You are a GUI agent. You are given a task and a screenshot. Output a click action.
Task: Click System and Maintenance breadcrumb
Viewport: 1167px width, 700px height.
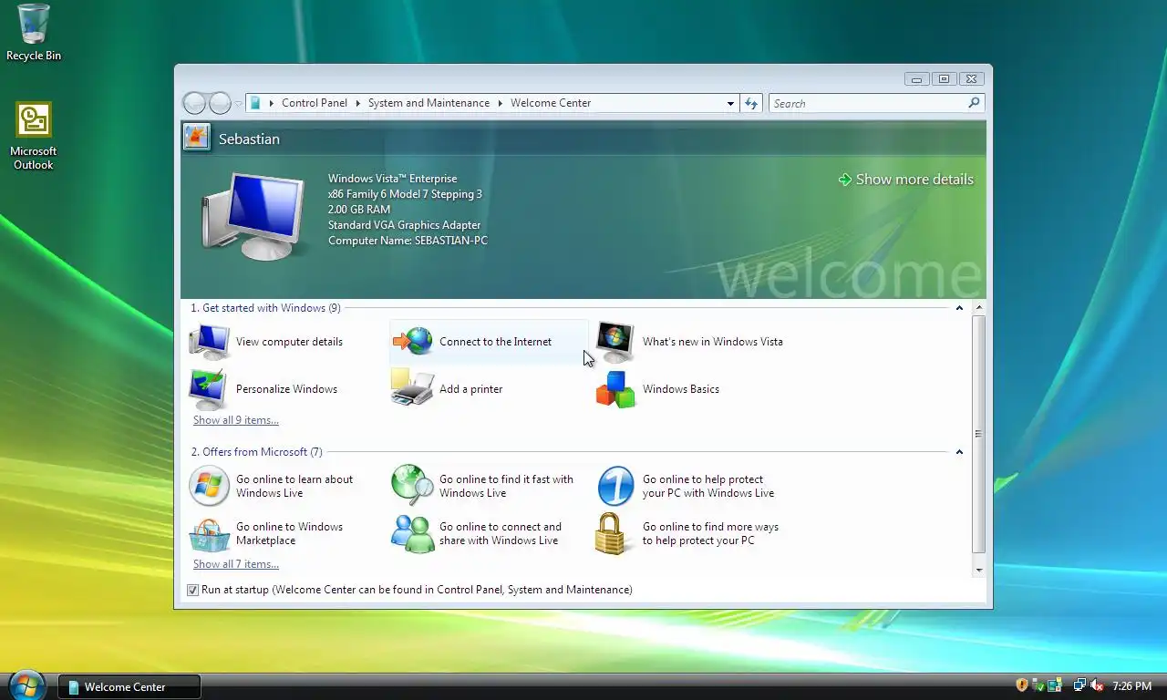click(x=429, y=103)
